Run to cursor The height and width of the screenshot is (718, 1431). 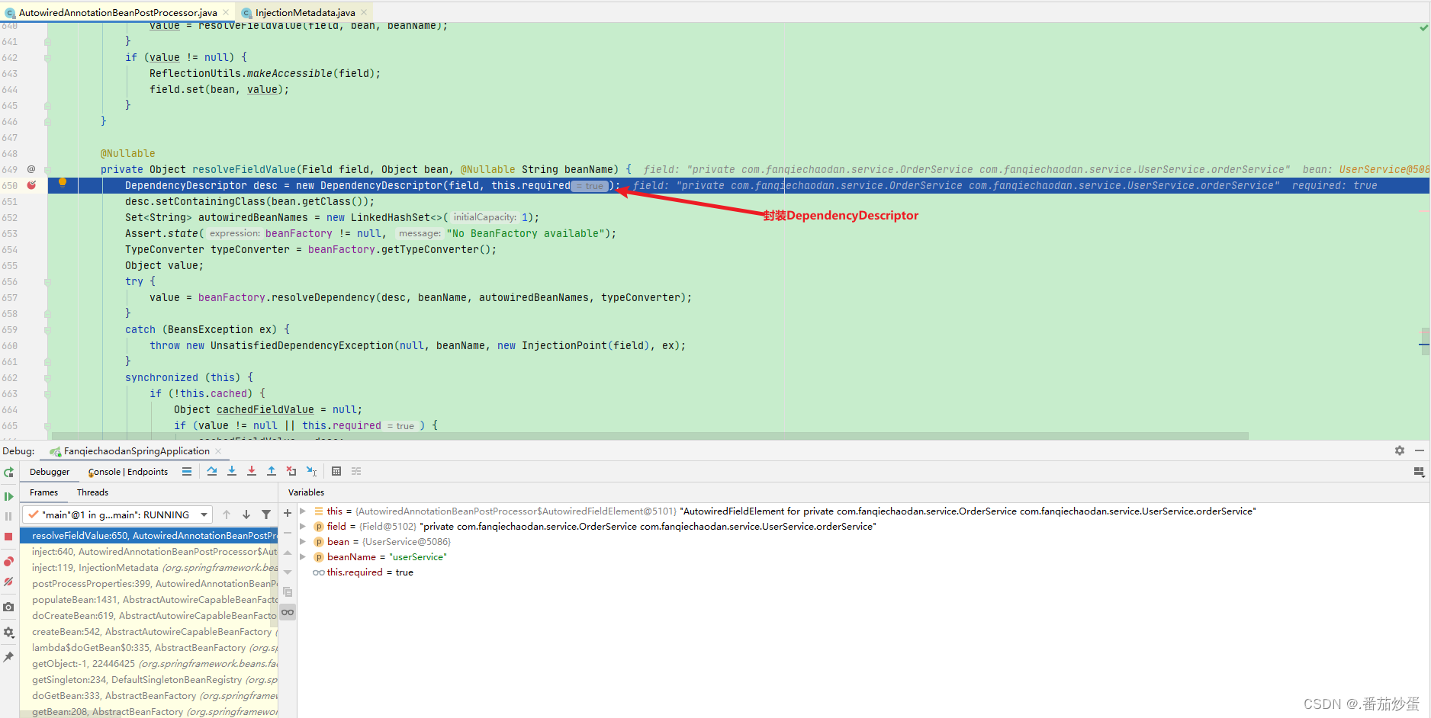(x=311, y=472)
